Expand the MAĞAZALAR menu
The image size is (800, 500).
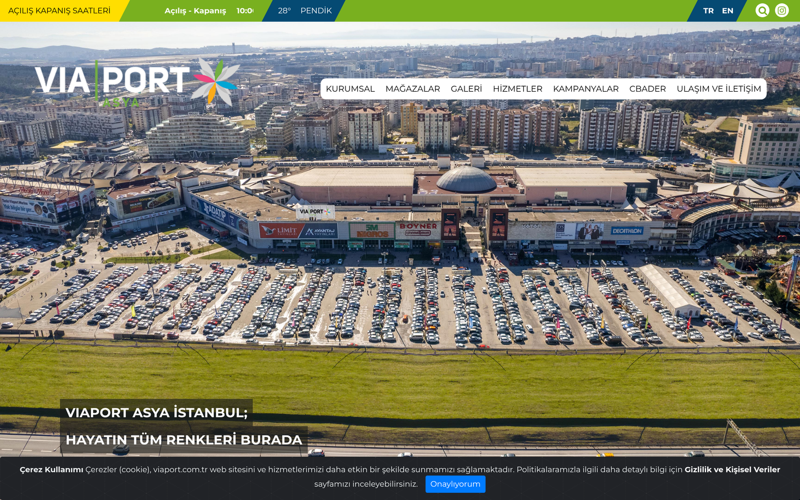click(413, 89)
